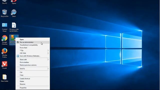
Task: Click the New folder label text
Action: point(4,81)
